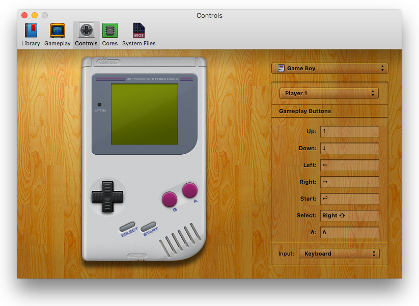Click the Start key binding field
This screenshot has width=419, height=306.
tap(349, 199)
